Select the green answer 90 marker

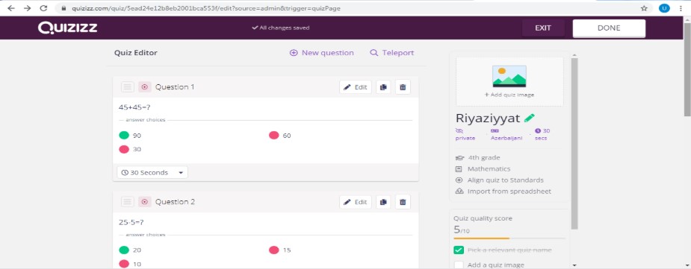click(124, 136)
